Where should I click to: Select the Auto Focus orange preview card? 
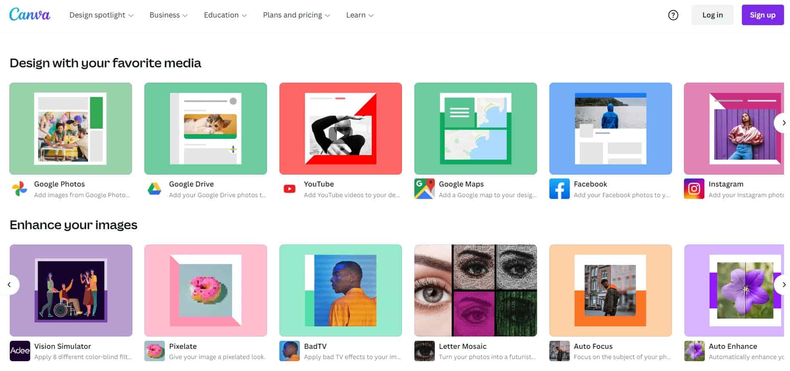(x=611, y=290)
